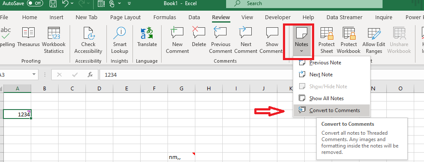The image size is (424, 162).
Task: Select Show All Notes menu item
Action: click(332, 98)
